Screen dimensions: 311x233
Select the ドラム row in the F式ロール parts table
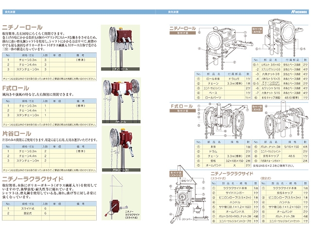[223, 151]
